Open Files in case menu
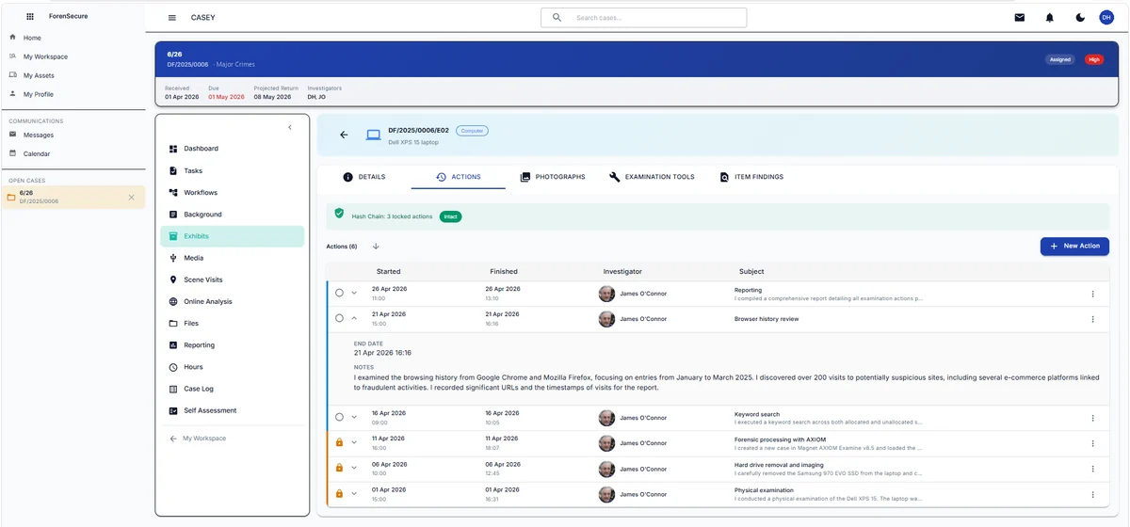This screenshot has height=527, width=1130. click(x=233, y=323)
